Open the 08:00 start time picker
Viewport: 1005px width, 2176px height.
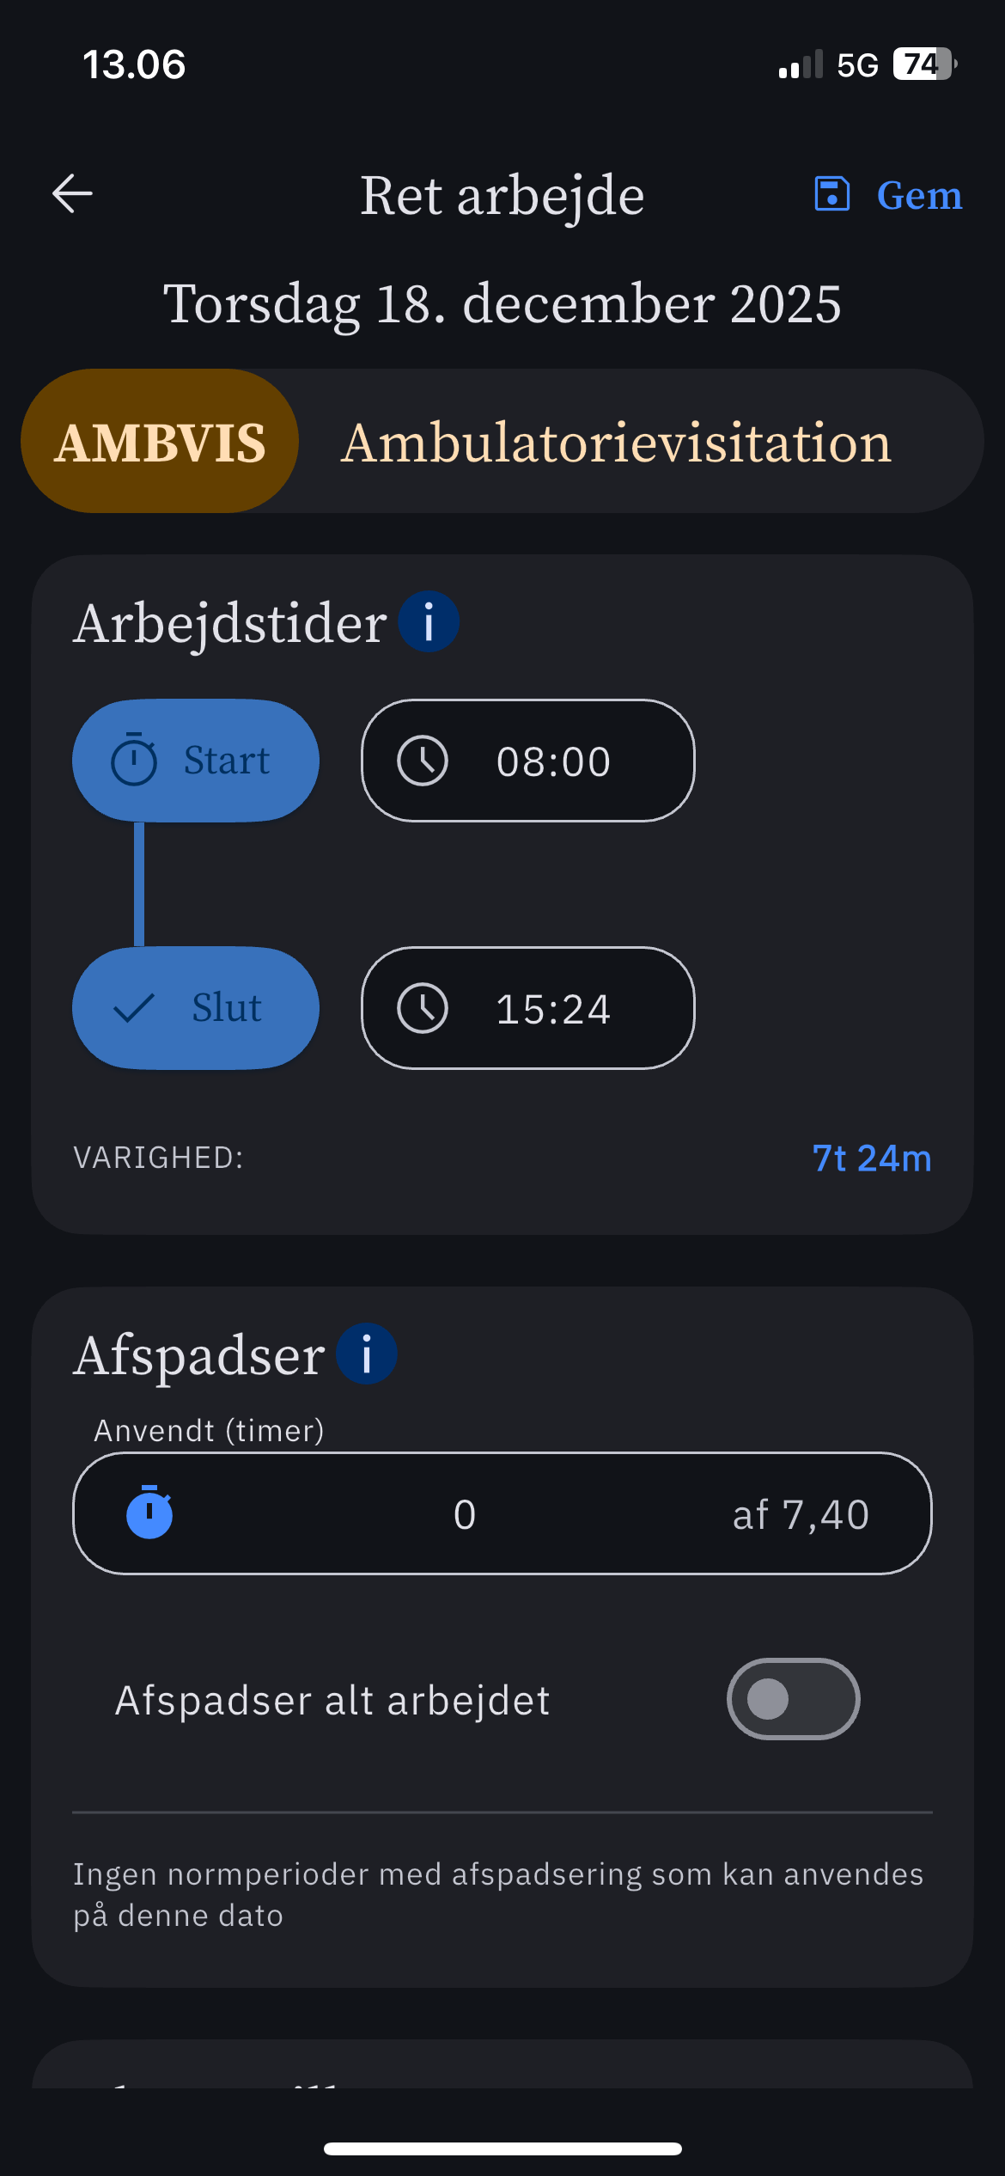pyautogui.click(x=553, y=761)
